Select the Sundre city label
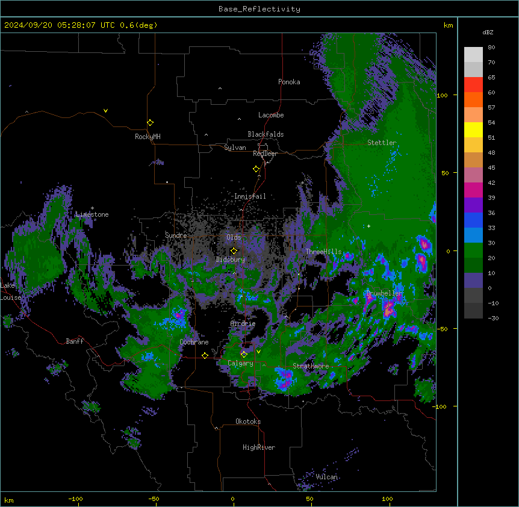This screenshot has width=519, height=507. pyautogui.click(x=176, y=235)
